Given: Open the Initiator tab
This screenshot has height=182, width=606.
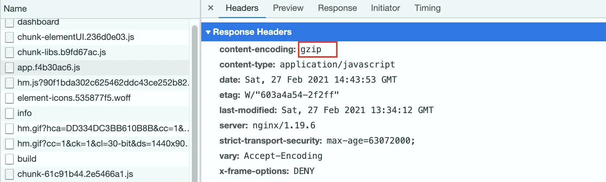Looking at the screenshot, I should pos(385,8).
